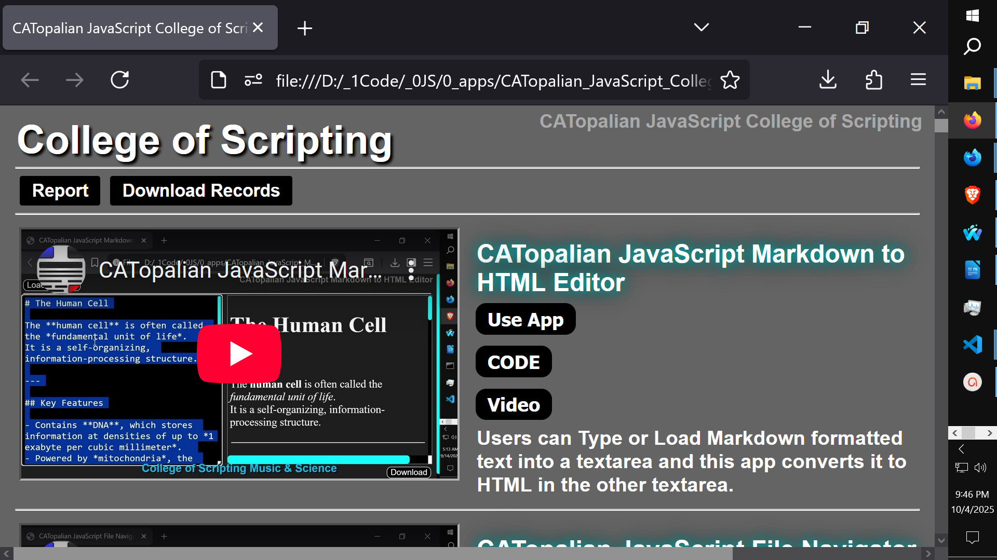Open Windows Search from the taskbar
The width and height of the screenshot is (997, 560).
[x=972, y=46]
